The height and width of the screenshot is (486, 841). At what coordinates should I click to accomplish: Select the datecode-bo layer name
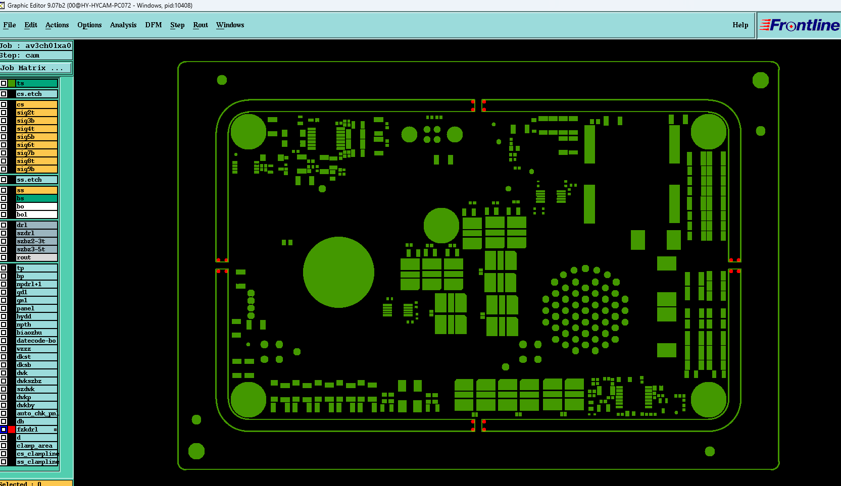(37, 341)
